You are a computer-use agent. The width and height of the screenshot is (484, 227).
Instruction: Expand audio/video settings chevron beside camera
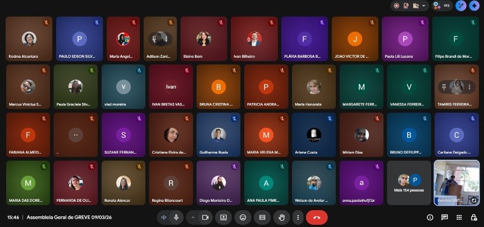click(193, 217)
